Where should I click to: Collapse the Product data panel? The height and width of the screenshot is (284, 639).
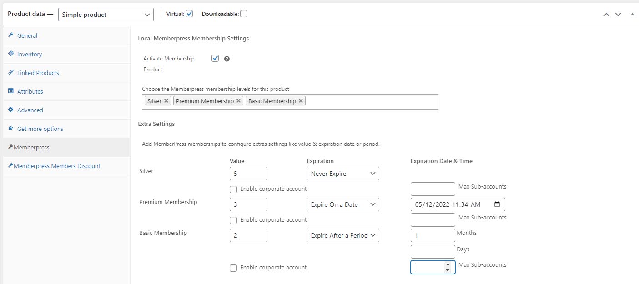tap(632, 14)
